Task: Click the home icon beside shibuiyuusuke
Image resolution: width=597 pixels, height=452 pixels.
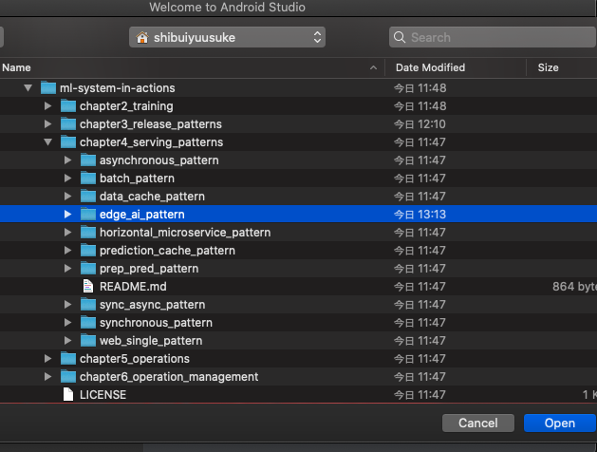Action: pos(142,37)
